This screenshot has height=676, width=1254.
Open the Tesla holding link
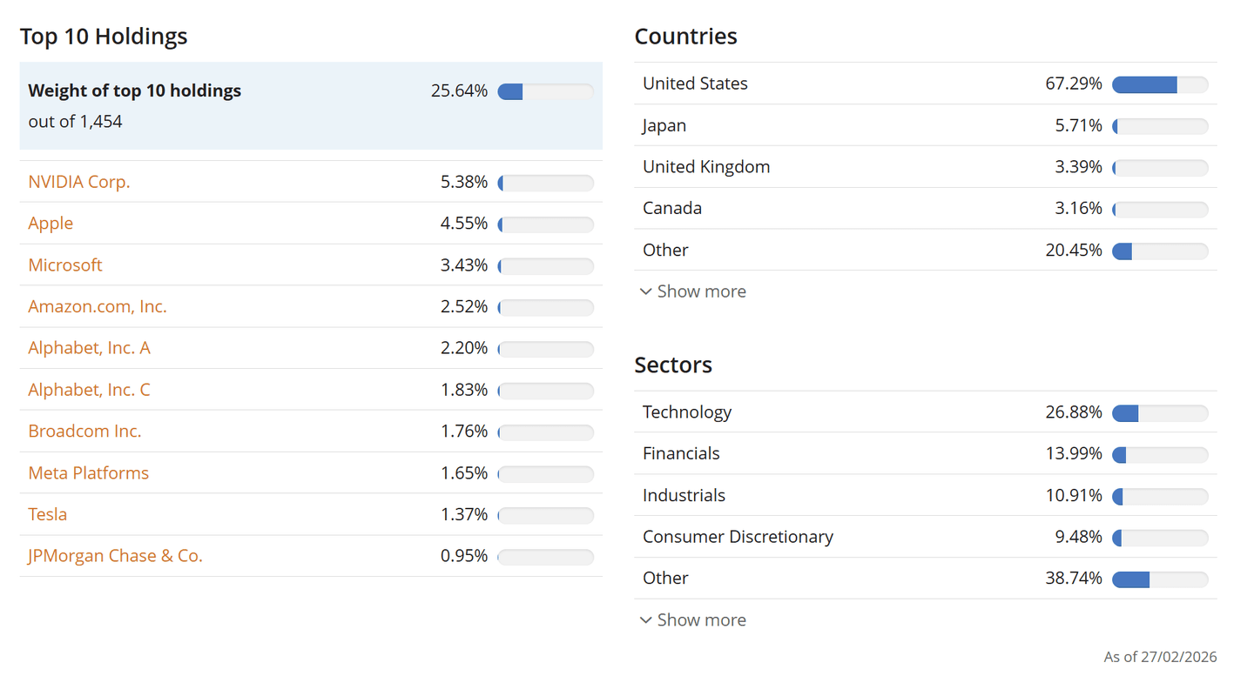click(x=48, y=515)
